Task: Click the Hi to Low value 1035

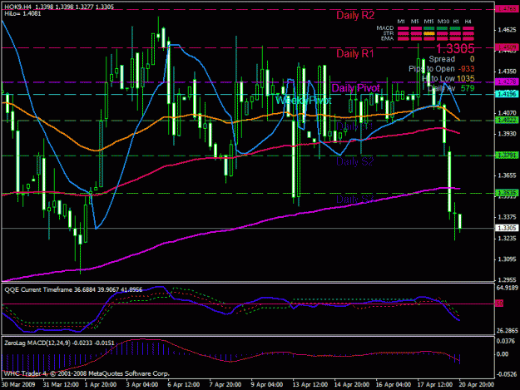Action: tap(466, 78)
